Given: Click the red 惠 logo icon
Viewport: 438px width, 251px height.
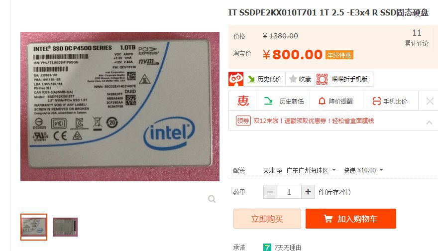Looking at the screenshot, I should point(243,101).
